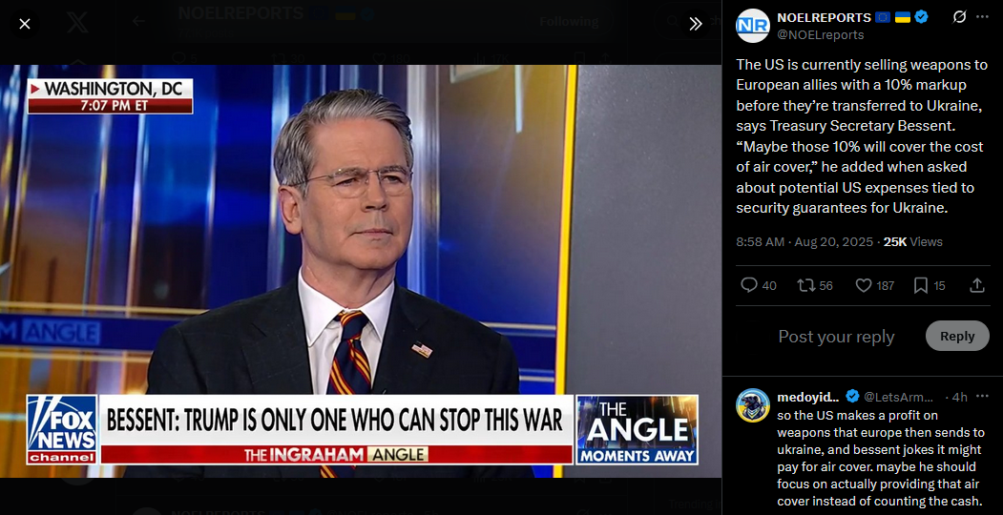Click the verified badge next to NOELREPORTS

[x=921, y=17]
